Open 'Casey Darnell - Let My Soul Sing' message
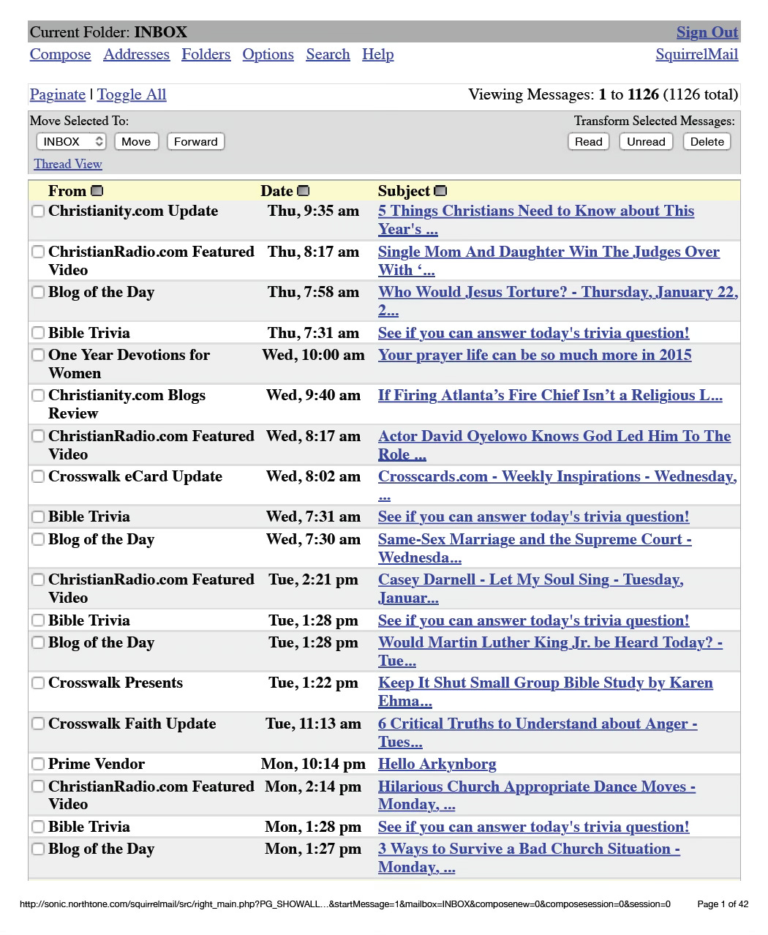Image resolution: width=768 pixels, height=935 pixels. point(531,588)
